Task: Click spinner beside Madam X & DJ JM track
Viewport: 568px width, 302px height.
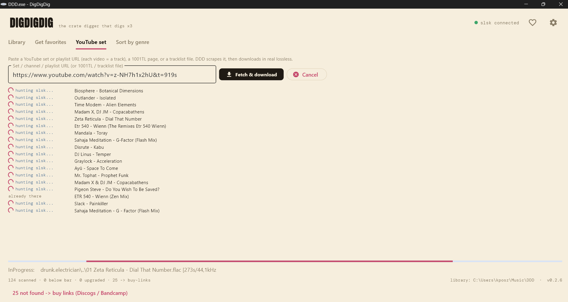Action: point(11,182)
